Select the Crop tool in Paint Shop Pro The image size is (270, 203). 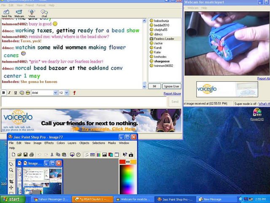point(11,181)
